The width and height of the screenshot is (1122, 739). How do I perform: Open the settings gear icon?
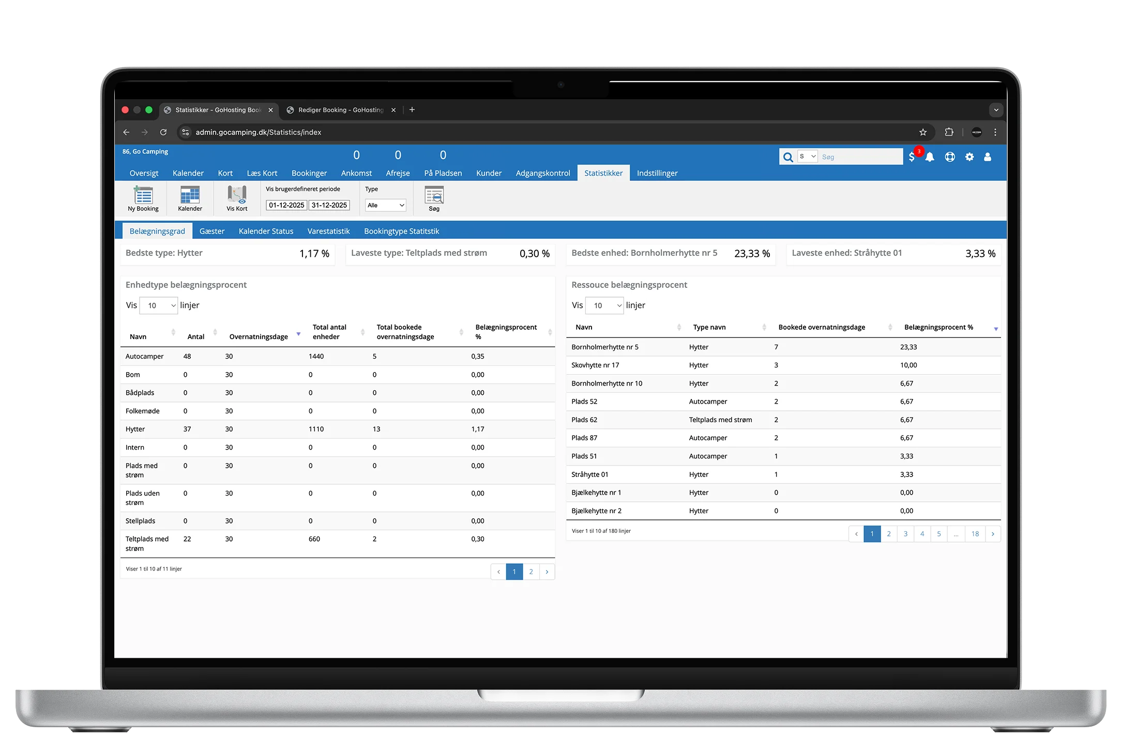(969, 157)
